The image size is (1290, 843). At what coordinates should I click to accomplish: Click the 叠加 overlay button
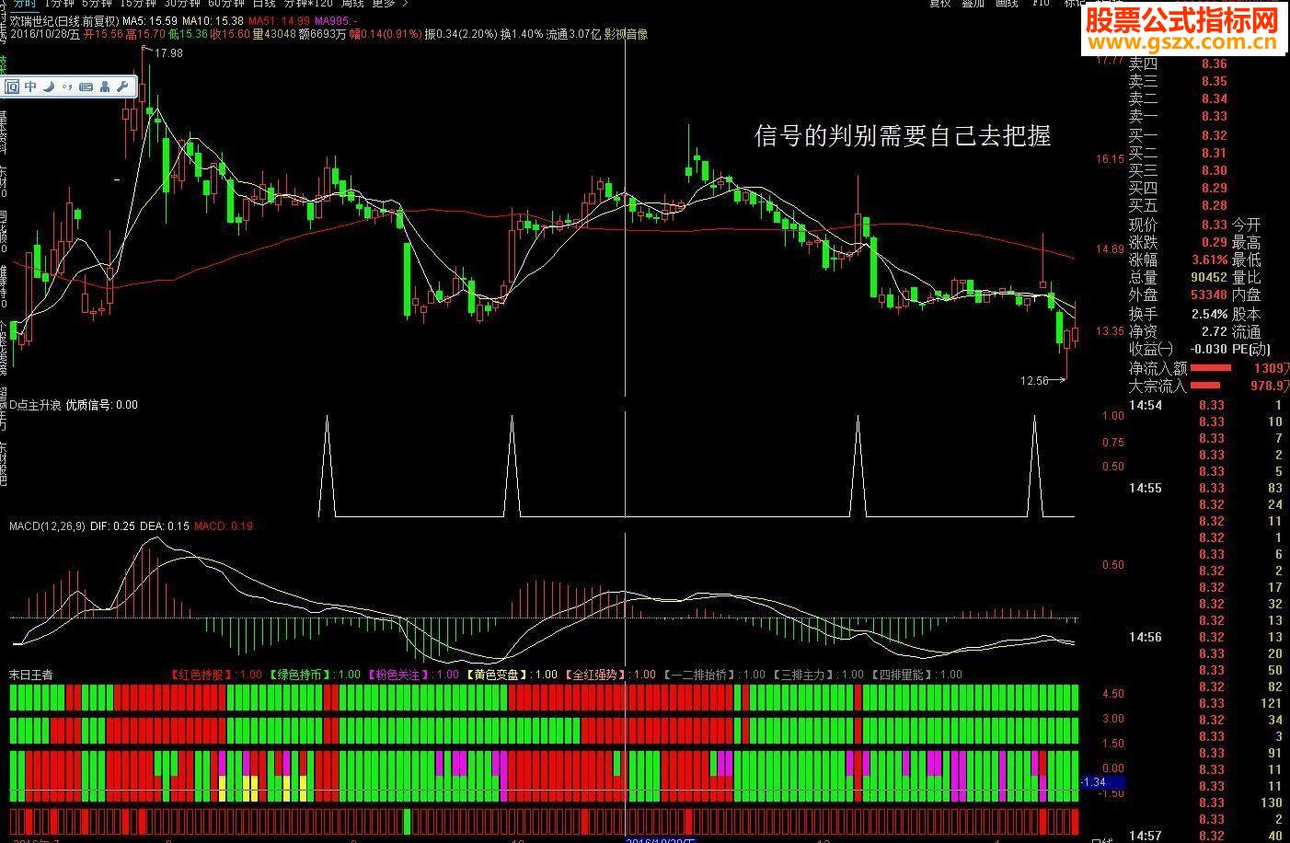point(973,4)
